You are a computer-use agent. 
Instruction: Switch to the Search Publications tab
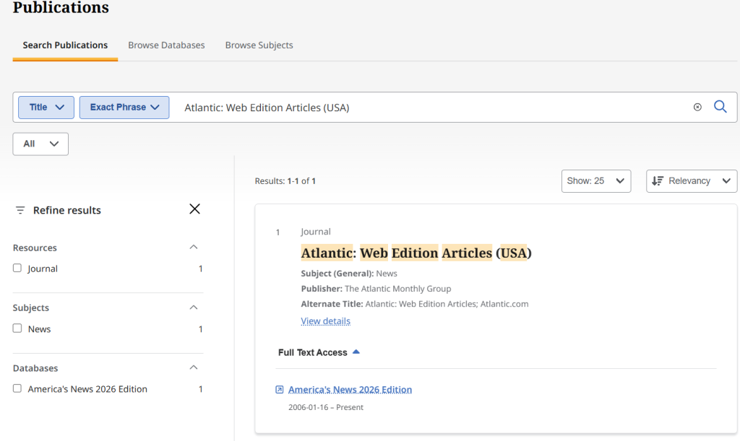[65, 45]
